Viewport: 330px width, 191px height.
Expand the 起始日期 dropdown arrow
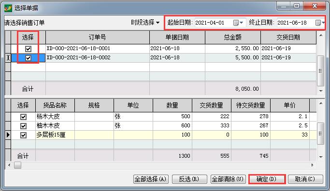(x=242, y=23)
